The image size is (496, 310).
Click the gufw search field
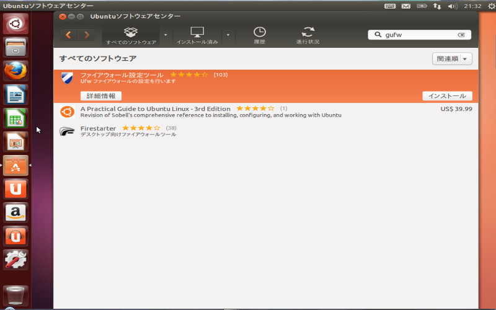[x=420, y=35]
